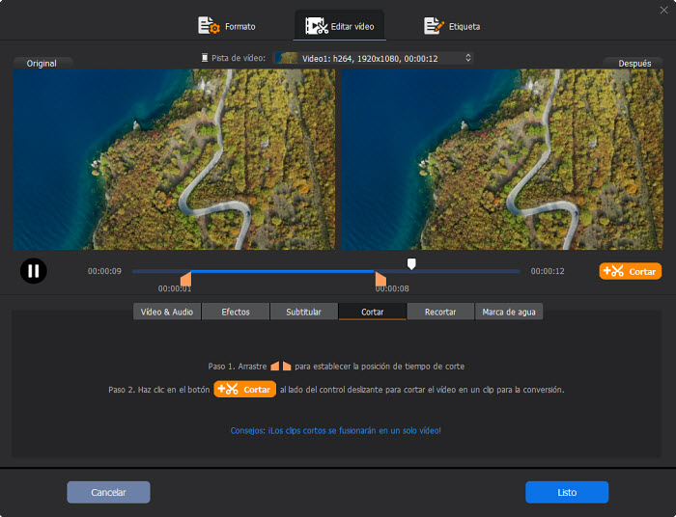
Task: Click the blue selected range on the timeline
Action: pyautogui.click(x=282, y=271)
